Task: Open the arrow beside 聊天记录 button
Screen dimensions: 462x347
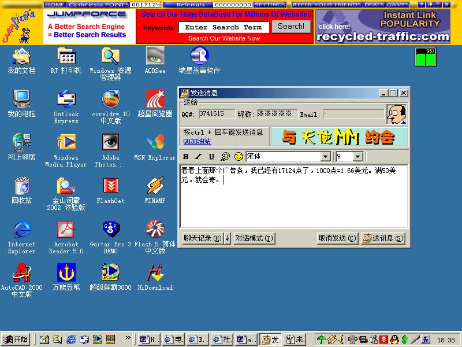Action: tap(228, 238)
